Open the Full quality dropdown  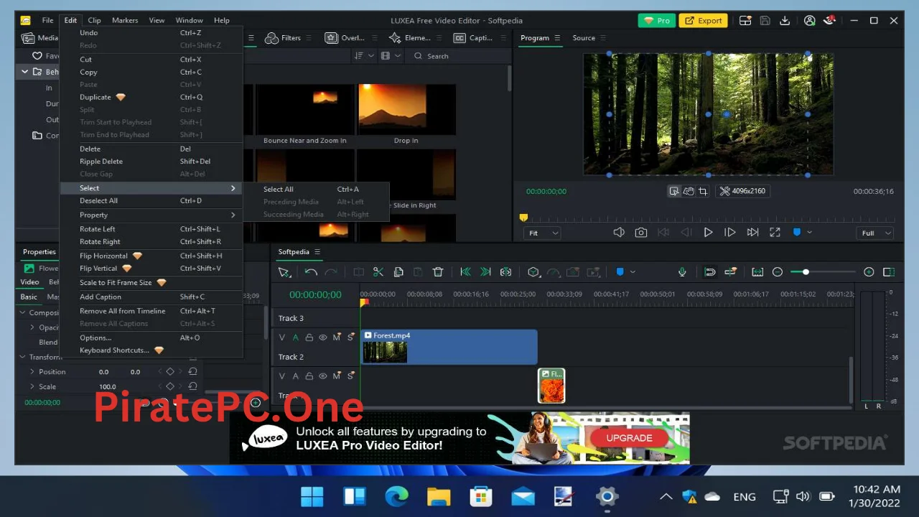click(876, 233)
